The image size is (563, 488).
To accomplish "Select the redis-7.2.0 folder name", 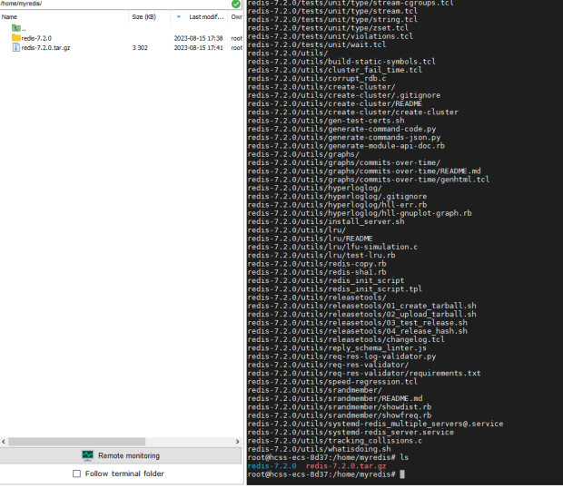I will tap(36, 38).
